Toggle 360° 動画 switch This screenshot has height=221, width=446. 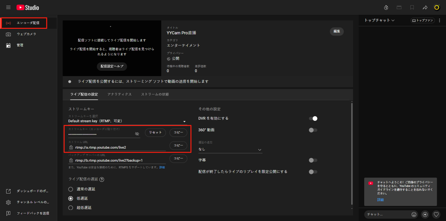pyautogui.click(x=313, y=130)
